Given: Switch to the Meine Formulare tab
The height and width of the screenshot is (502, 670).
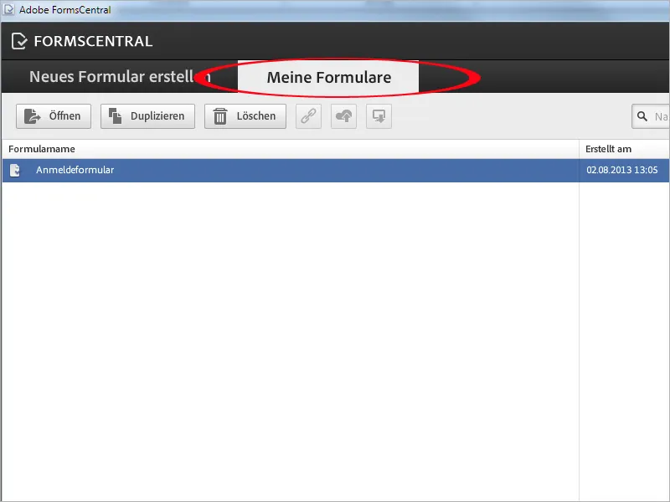Looking at the screenshot, I should point(328,77).
